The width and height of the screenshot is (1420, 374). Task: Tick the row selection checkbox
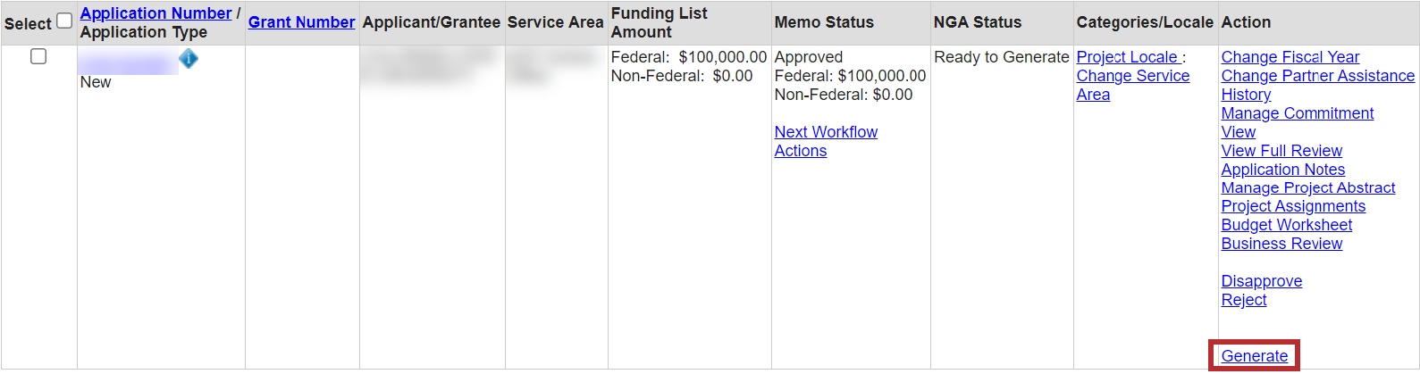(38, 56)
